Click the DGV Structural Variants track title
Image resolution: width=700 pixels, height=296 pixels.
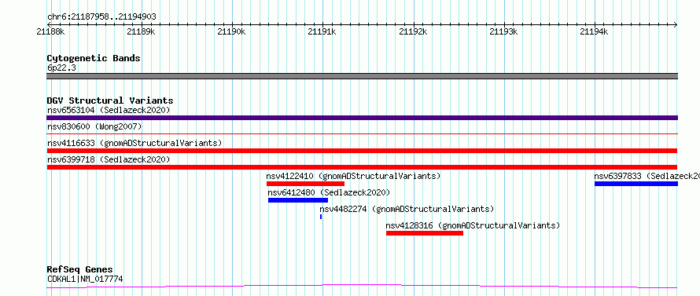point(110,100)
